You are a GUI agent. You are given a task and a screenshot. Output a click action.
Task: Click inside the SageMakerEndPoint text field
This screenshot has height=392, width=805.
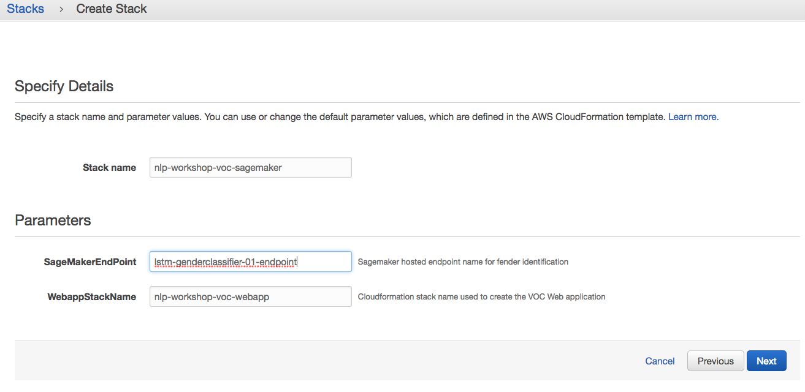coord(251,262)
